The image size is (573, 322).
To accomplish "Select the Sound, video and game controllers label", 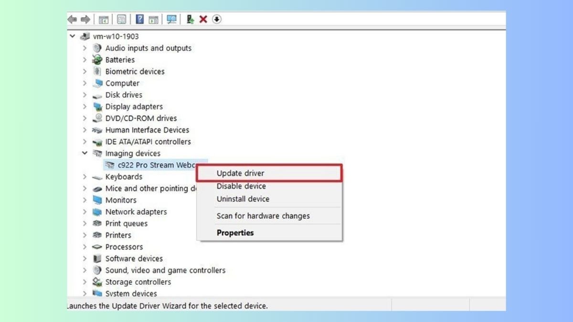I will coord(165,270).
